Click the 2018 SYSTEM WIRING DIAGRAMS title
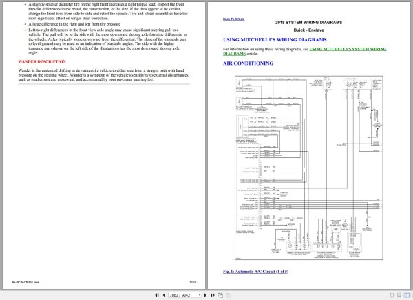413x300 pixels. pyautogui.click(x=308, y=23)
